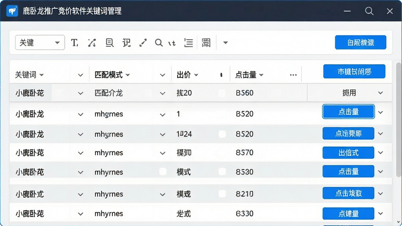Click the blue 出倍式 button

click(348, 153)
